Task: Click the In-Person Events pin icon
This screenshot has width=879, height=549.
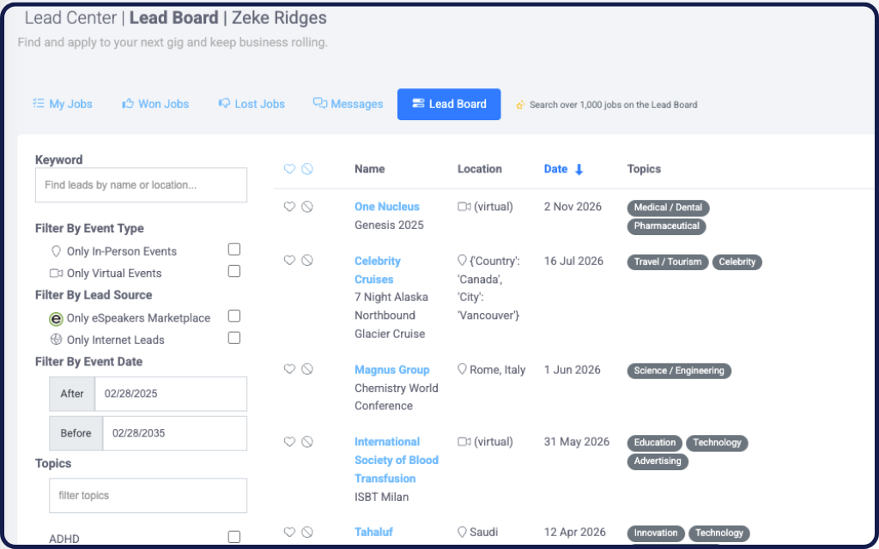Action: 56,251
